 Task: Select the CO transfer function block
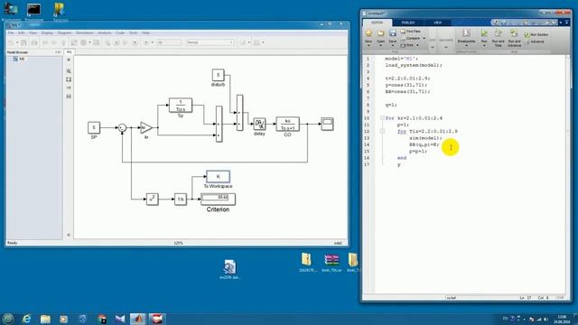(287, 125)
